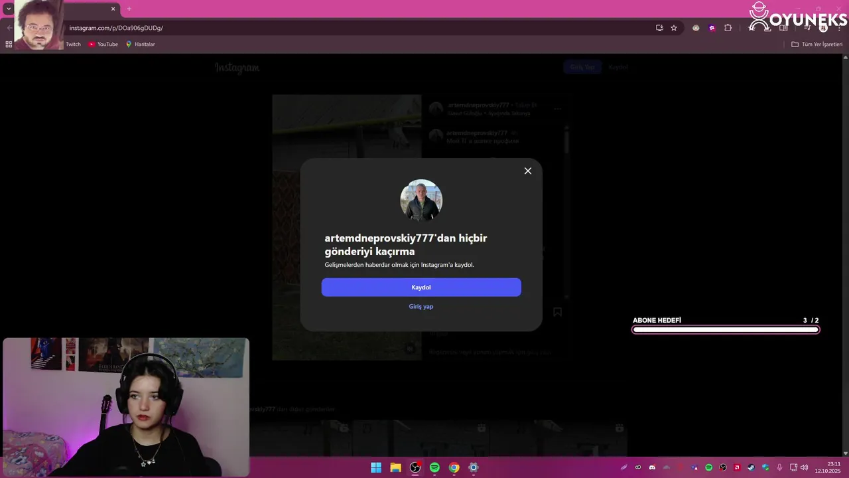Click the owl face extension icon

[696, 28]
